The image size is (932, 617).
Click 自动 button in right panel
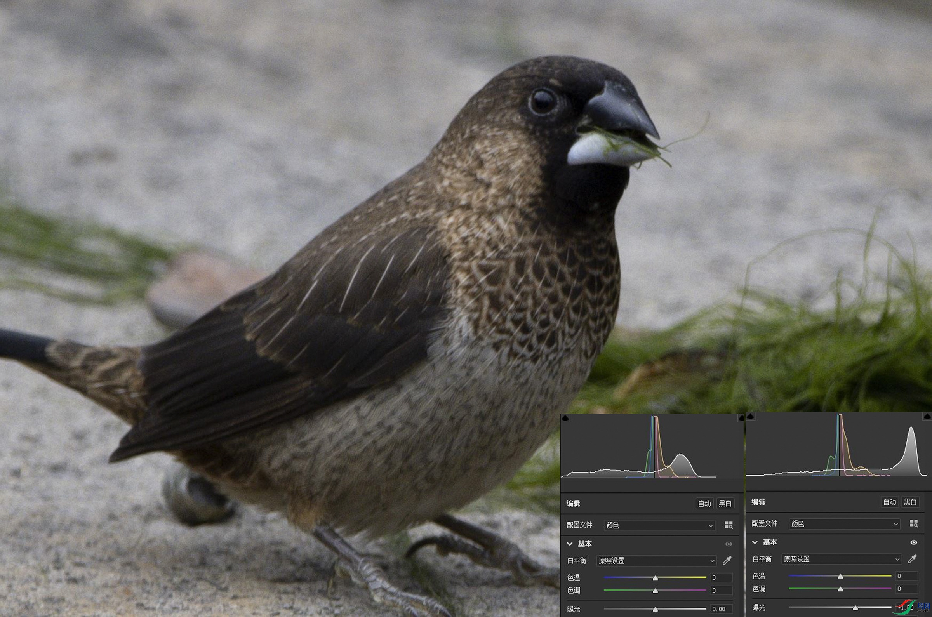[x=889, y=502]
